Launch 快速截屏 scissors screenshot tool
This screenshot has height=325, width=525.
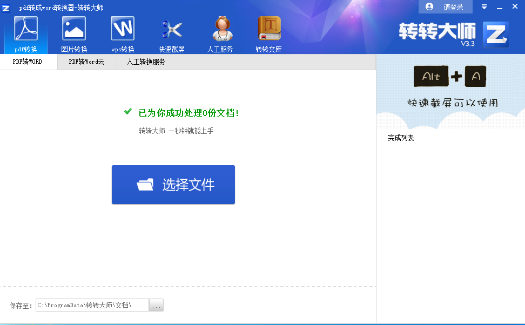(x=172, y=33)
